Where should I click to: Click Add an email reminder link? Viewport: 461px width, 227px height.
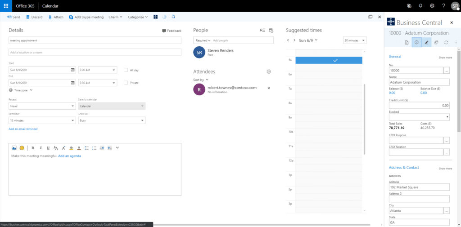point(23,129)
